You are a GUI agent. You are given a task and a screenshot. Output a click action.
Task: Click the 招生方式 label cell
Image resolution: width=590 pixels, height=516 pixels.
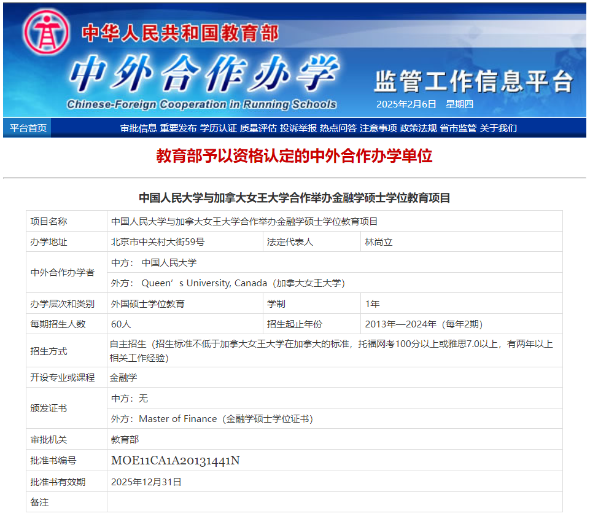point(66,351)
